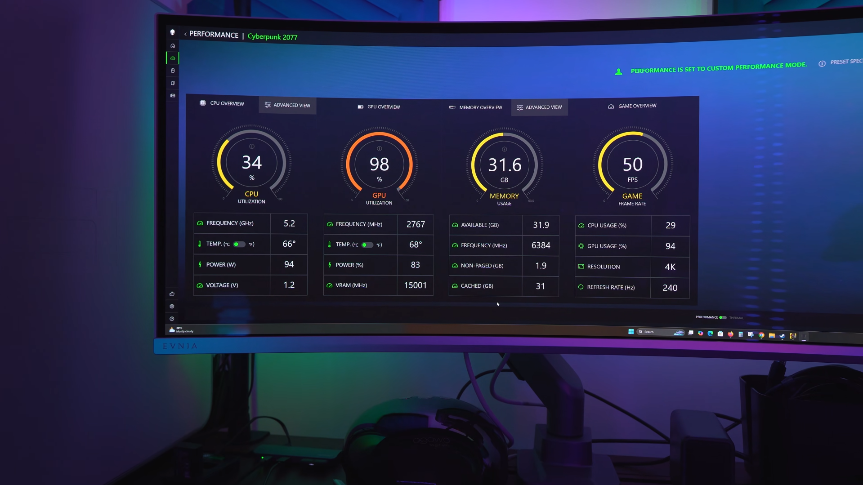Toggle GPU temperature Celsius/Fahrenheit switch
The width and height of the screenshot is (863, 485).
pos(367,245)
